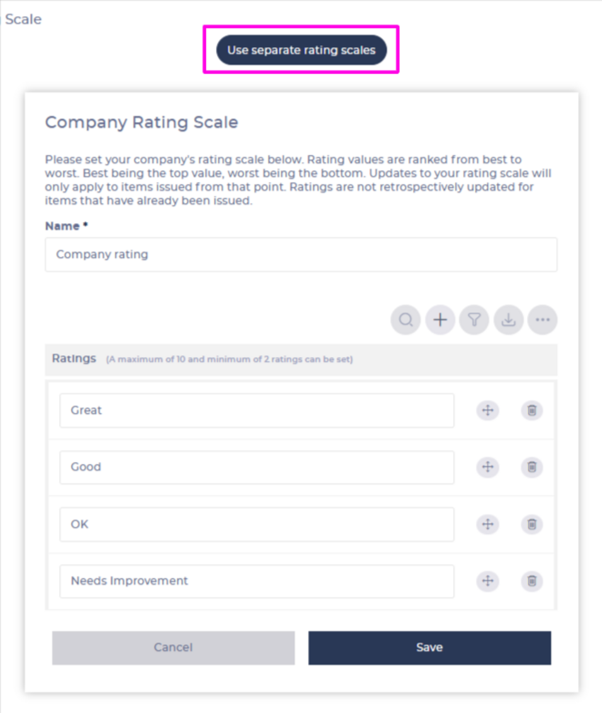This screenshot has width=602, height=713.
Task: Click move handle for Needs Improvement
Action: pyautogui.click(x=487, y=581)
